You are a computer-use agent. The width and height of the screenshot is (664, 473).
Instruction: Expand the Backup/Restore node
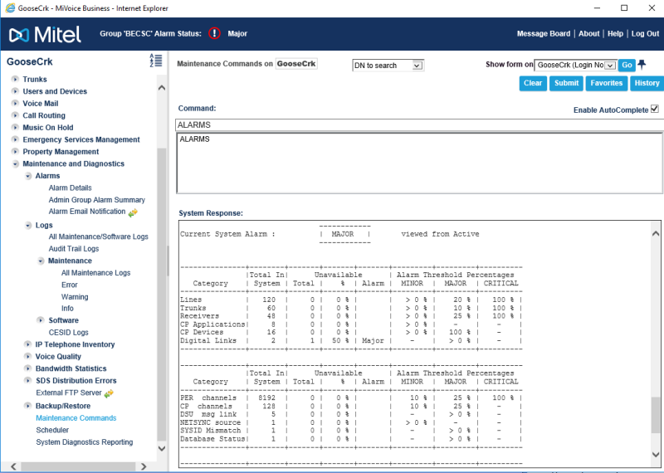pos(28,406)
